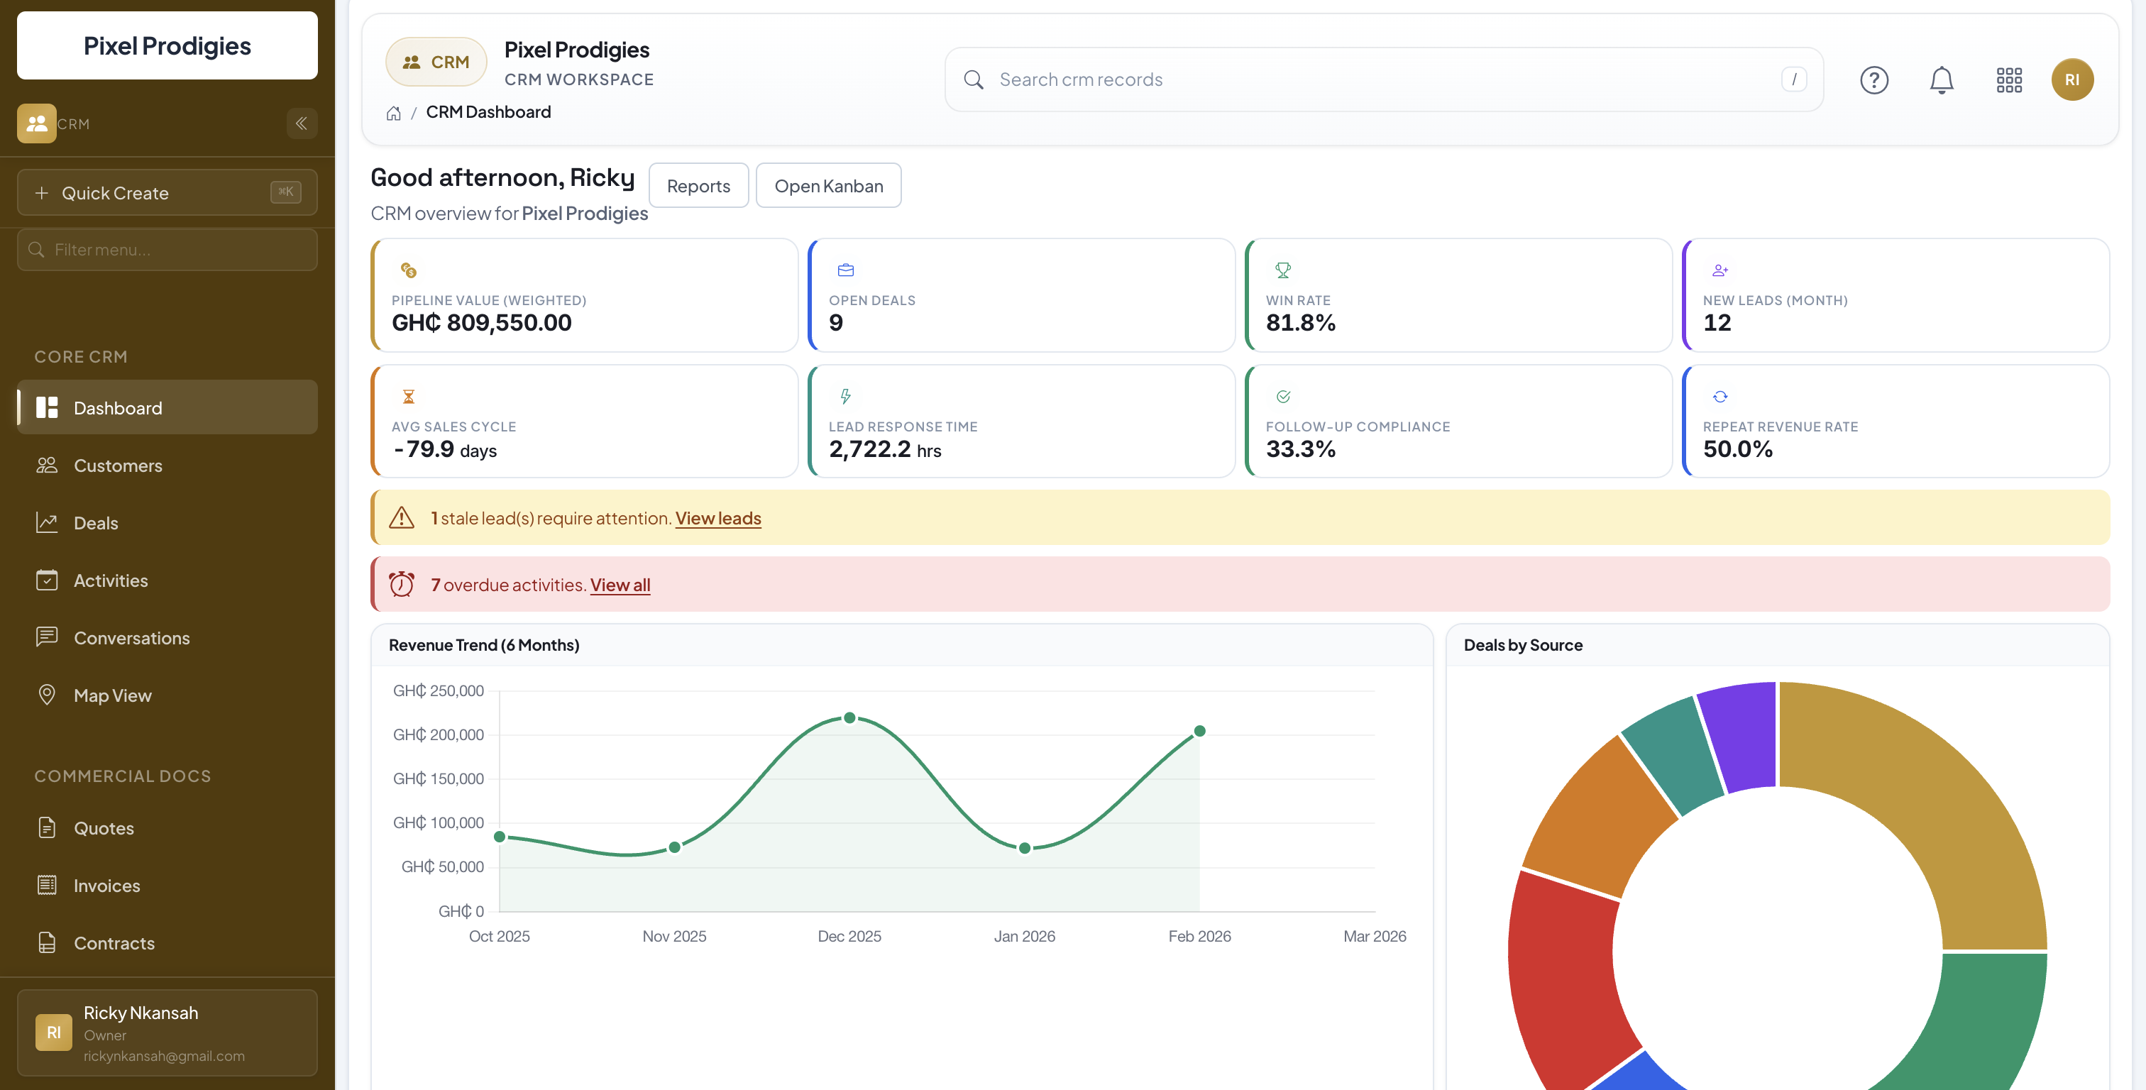Open Activities using its calendar icon
2146x1090 pixels.
[48, 580]
